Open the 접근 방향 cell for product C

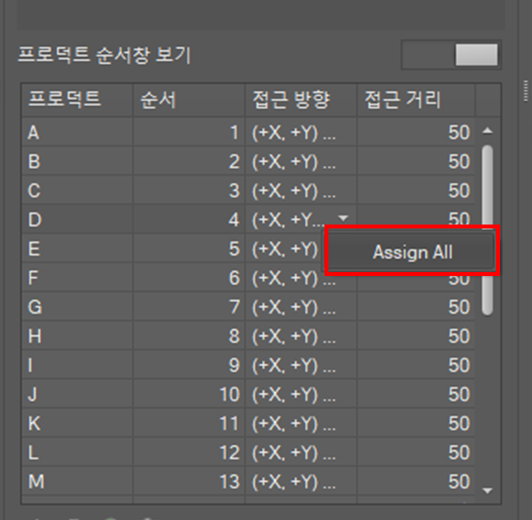[300, 191]
